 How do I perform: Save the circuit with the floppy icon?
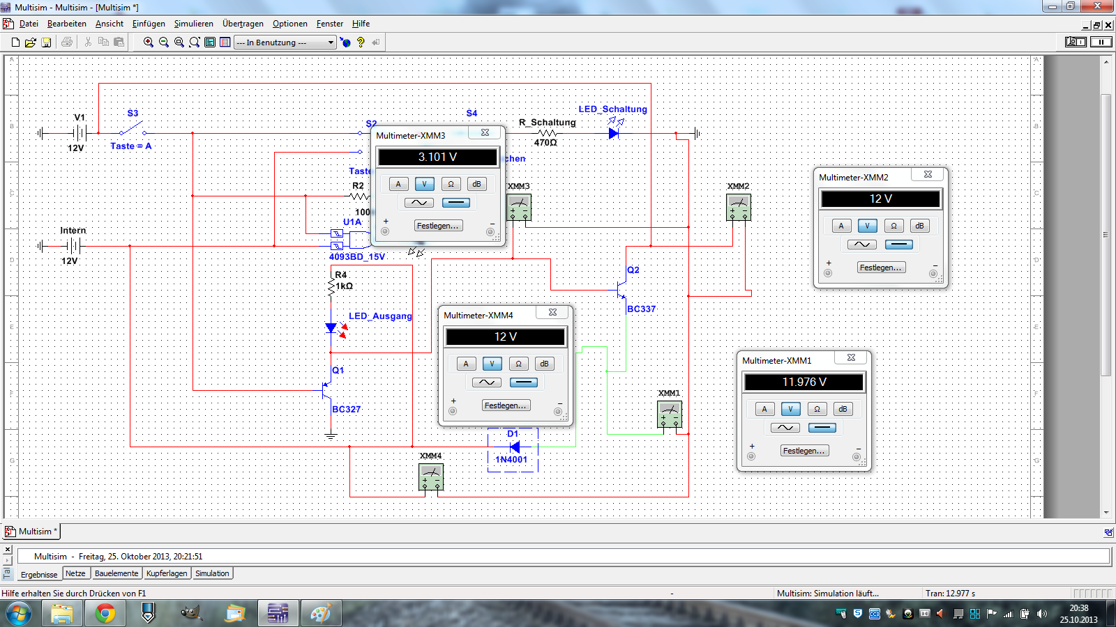(46, 42)
